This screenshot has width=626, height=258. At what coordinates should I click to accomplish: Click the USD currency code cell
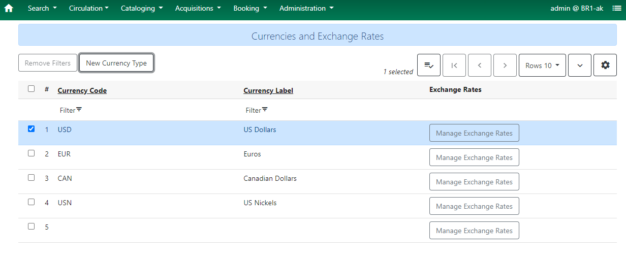pyautogui.click(x=65, y=130)
